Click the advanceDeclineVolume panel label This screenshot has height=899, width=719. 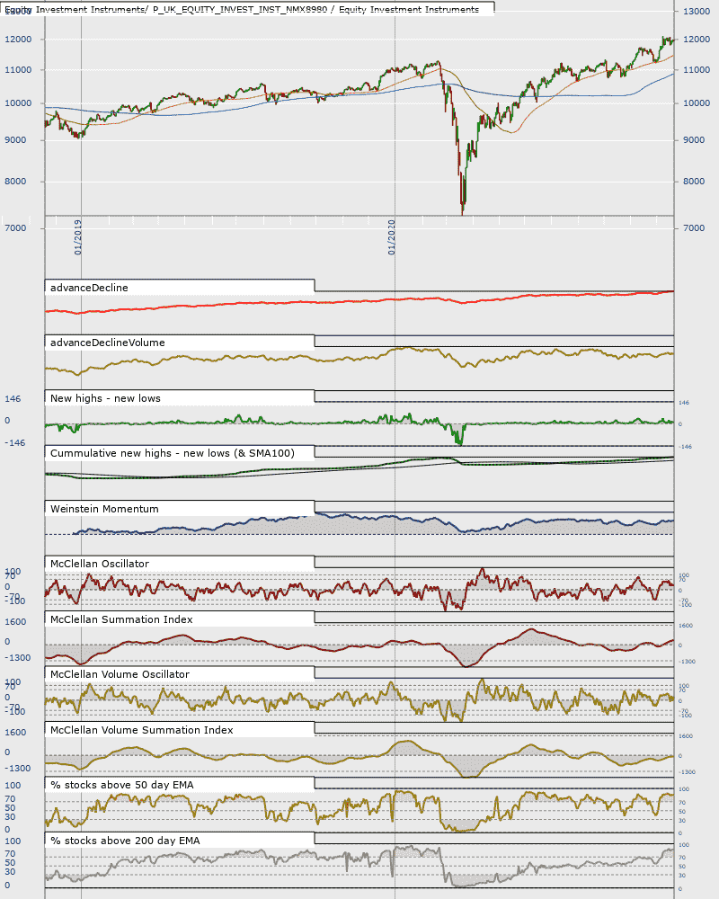107,343
